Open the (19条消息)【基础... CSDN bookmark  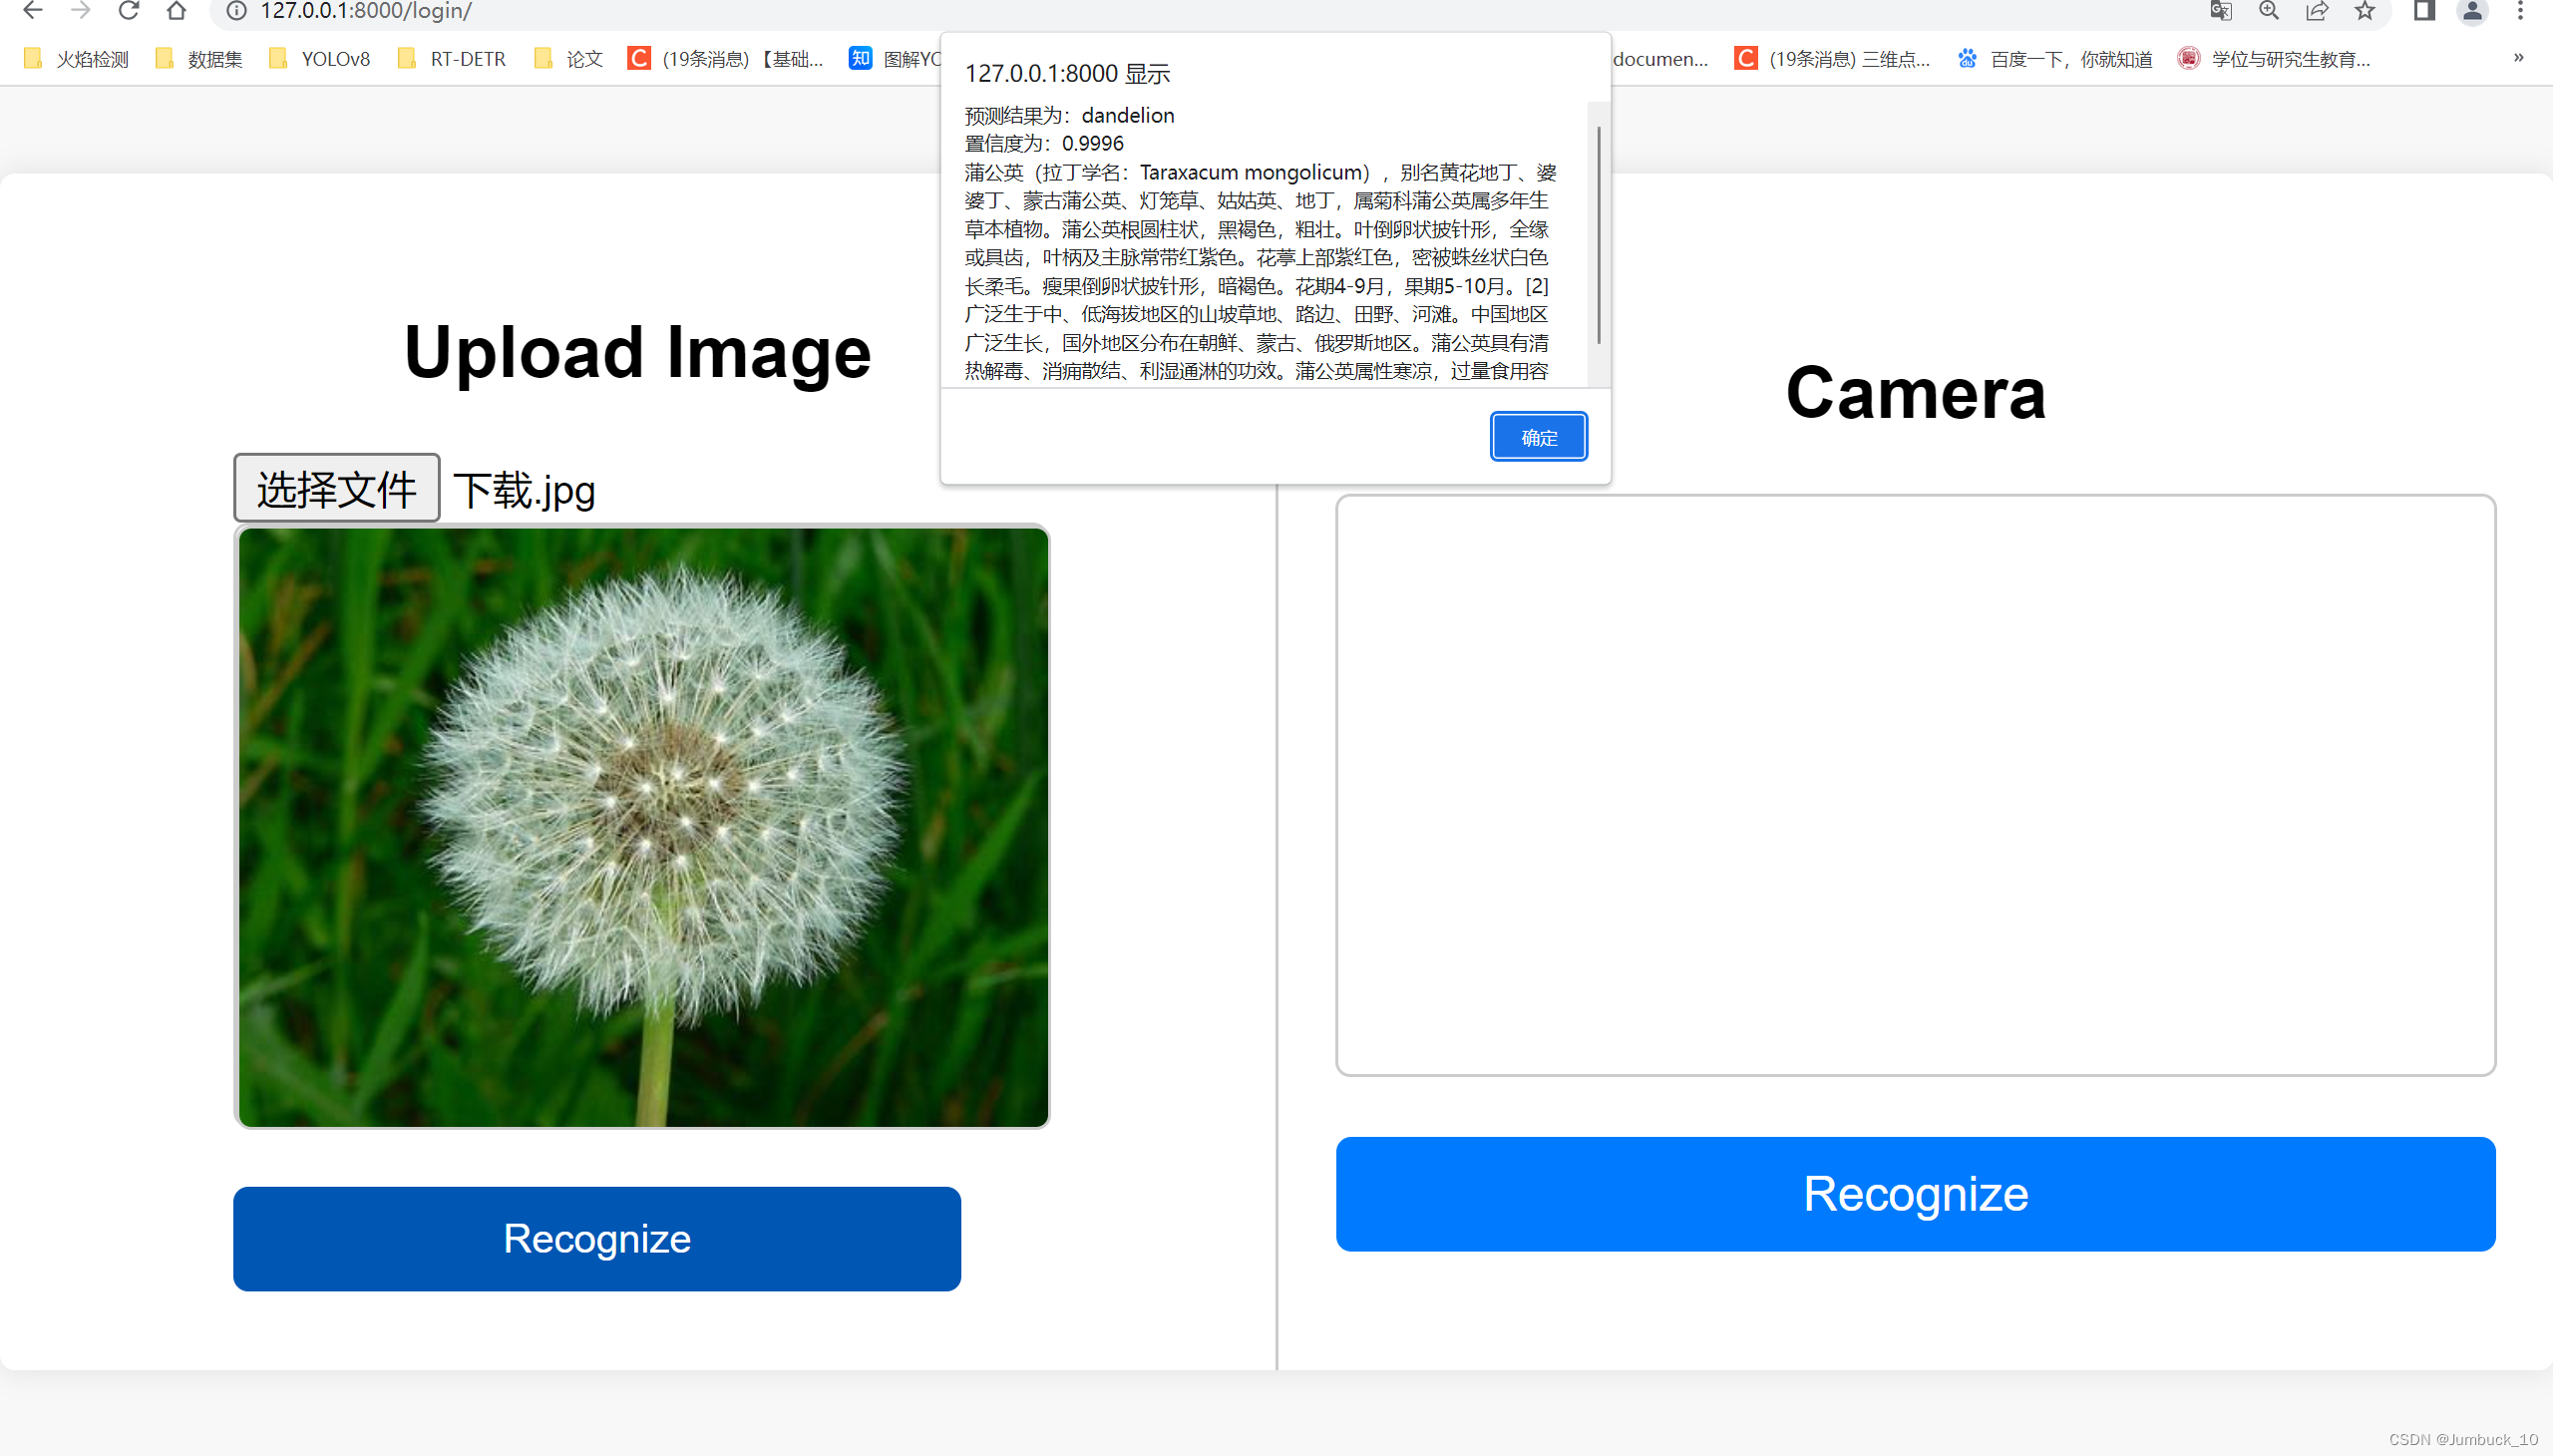click(x=726, y=59)
